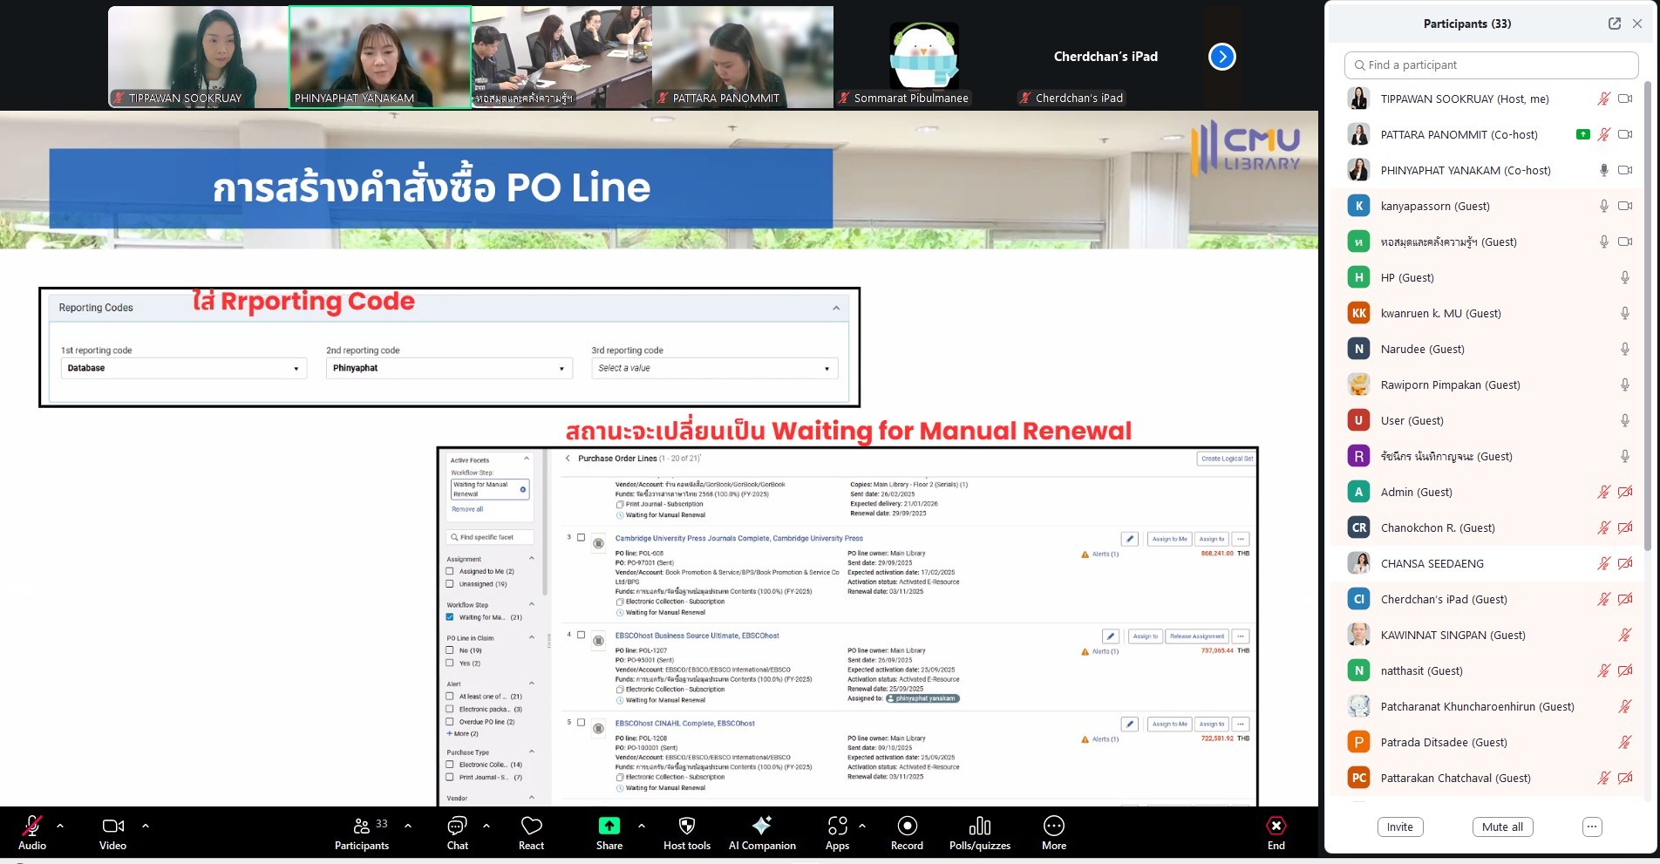The width and height of the screenshot is (1660, 864).
Task: Start recording with the Record icon
Action: pos(907,827)
